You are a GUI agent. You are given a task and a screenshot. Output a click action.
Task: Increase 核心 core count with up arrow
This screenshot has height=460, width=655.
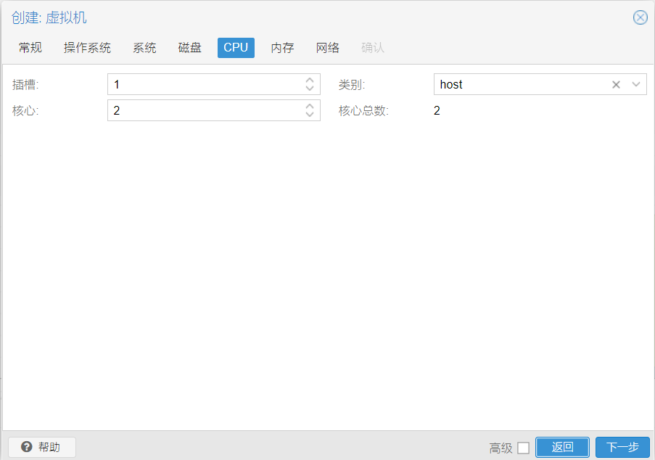coord(310,106)
